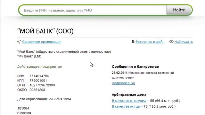Click Выгрузить в файл link
This screenshot has width=205, height=115.
point(150,42)
